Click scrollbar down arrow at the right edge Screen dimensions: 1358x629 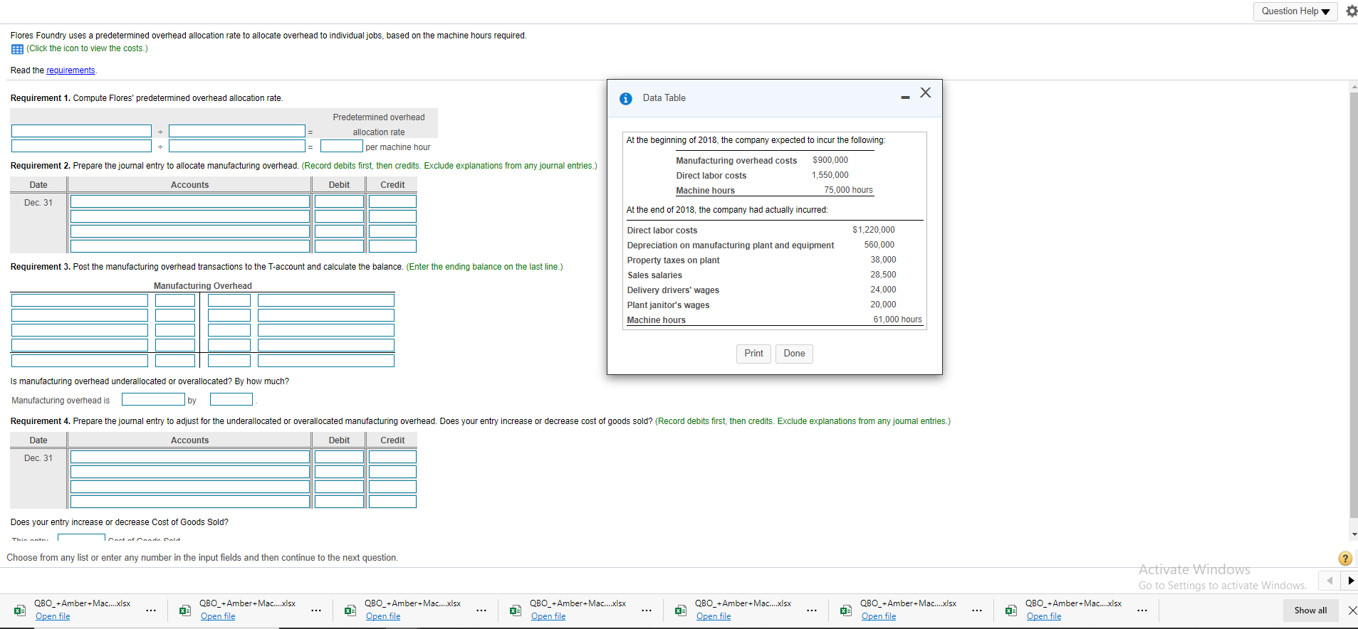(1354, 534)
